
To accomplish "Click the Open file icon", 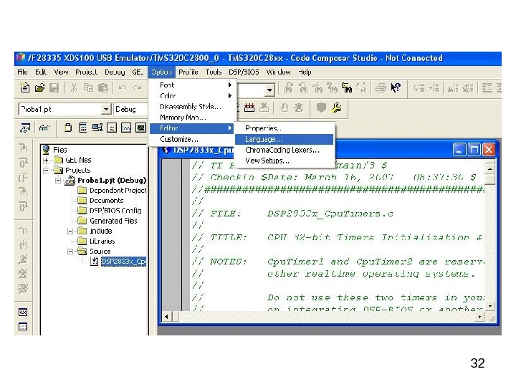I will tap(39, 88).
